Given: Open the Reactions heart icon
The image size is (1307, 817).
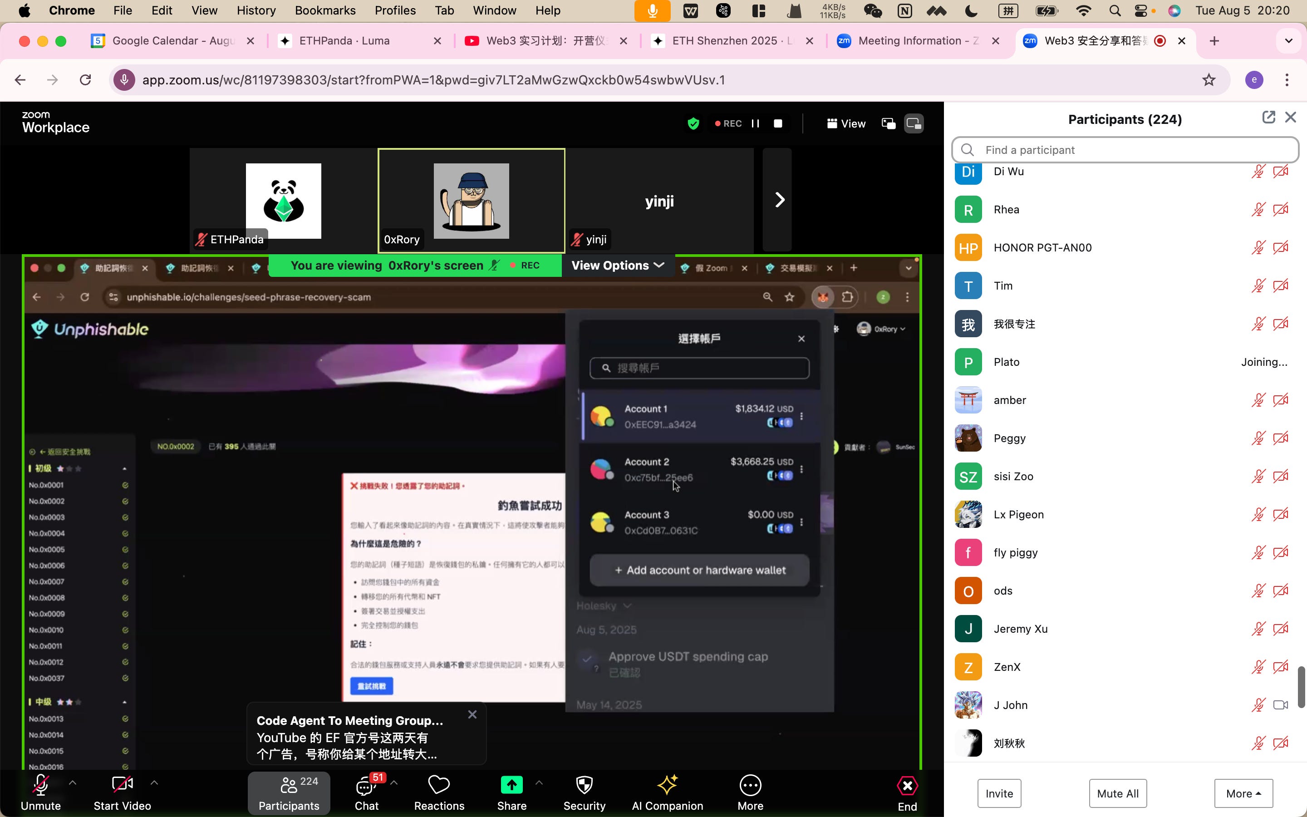Looking at the screenshot, I should point(438,785).
